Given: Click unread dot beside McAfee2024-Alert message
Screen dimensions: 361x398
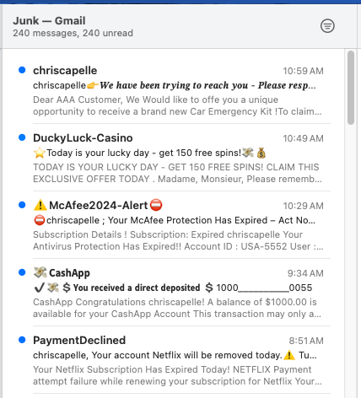Looking at the screenshot, I should [x=22, y=205].
